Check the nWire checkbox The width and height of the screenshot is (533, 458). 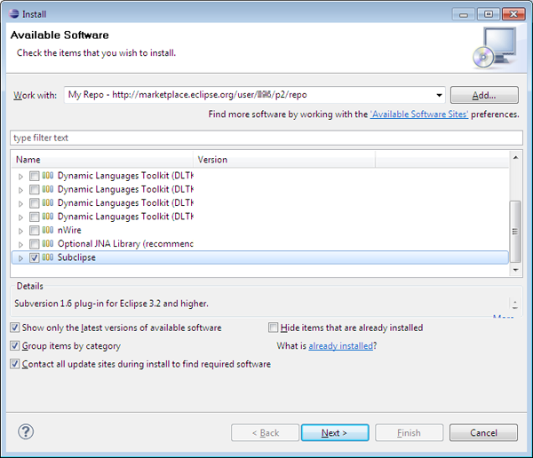[35, 230]
